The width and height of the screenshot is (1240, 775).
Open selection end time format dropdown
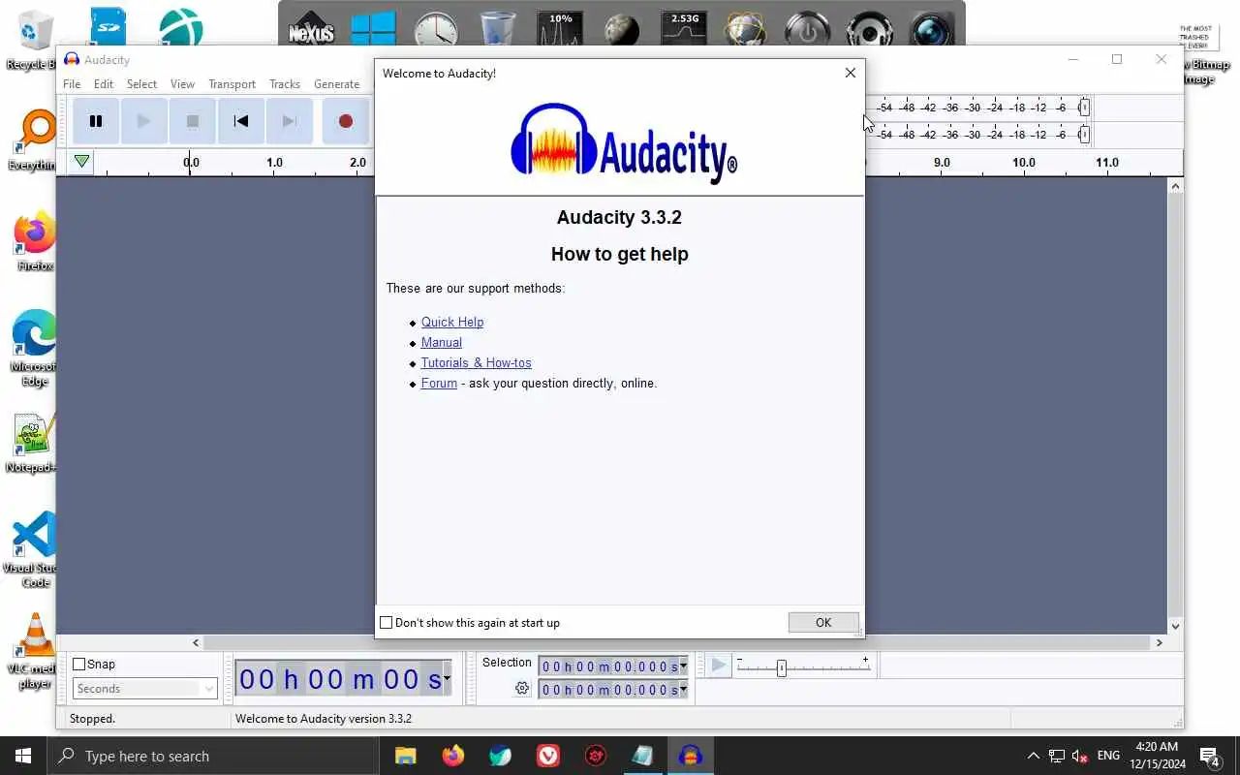pos(683,689)
